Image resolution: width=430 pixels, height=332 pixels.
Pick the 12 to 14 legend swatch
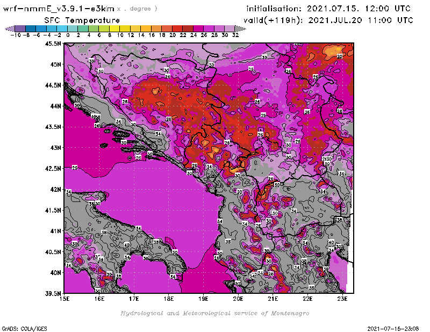click(x=135, y=28)
